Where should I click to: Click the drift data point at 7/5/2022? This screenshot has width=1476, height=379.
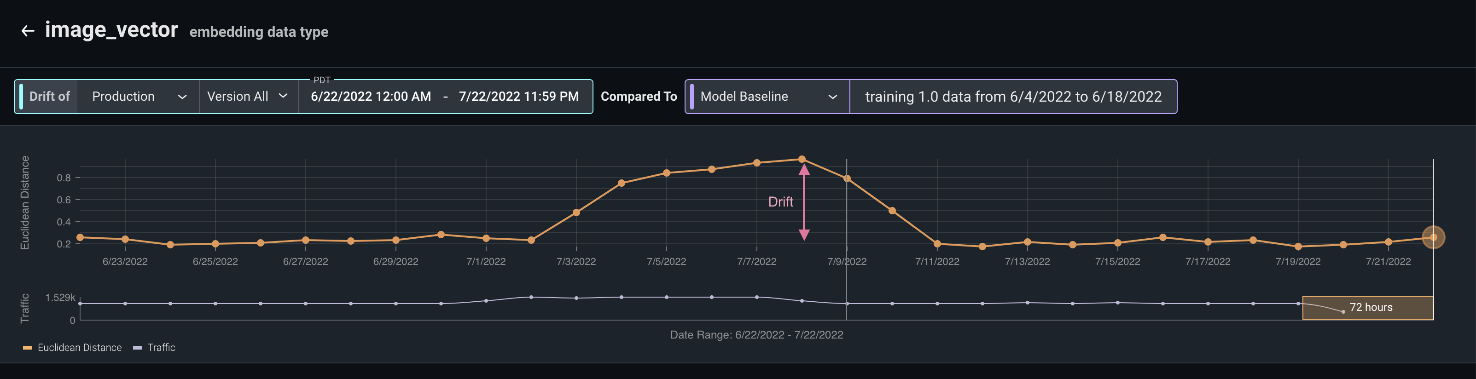(x=666, y=173)
